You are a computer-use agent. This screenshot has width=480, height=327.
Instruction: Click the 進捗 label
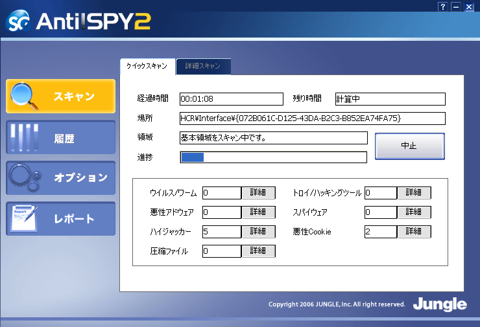point(145,157)
